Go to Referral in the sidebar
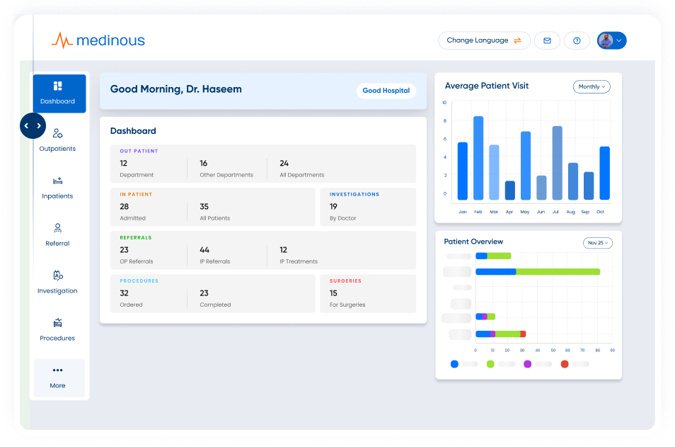The width and height of the screenshot is (675, 447). (x=58, y=234)
